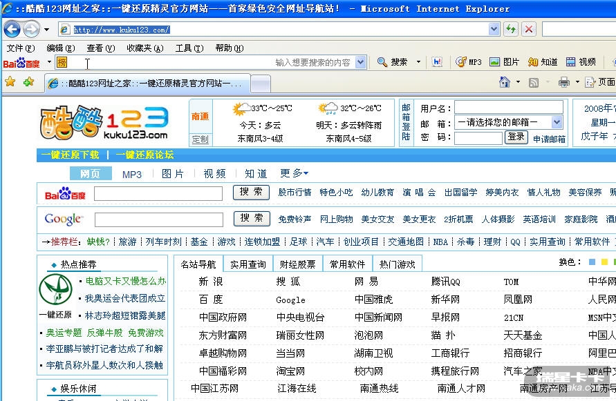Open the dropdown arrow next to 搜索

tap(418, 62)
